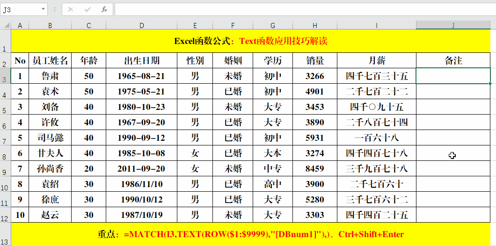
Task: Click the name cell '司马懿'
Action: pos(50,138)
